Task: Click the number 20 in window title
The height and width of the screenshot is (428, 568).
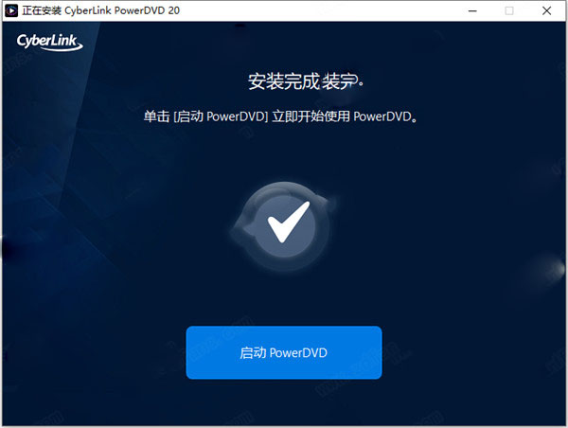Action: 174,10
